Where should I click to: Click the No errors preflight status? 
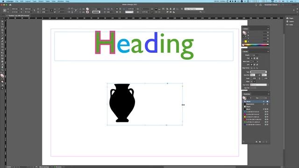coord(58,167)
